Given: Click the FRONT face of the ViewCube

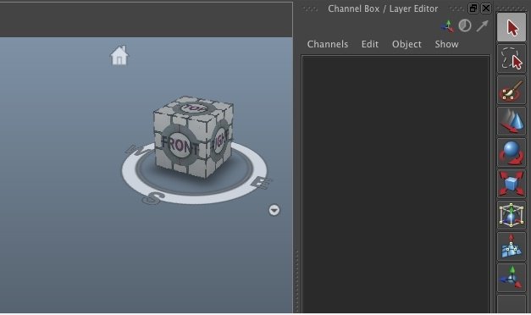Looking at the screenshot, I should pos(180,145).
